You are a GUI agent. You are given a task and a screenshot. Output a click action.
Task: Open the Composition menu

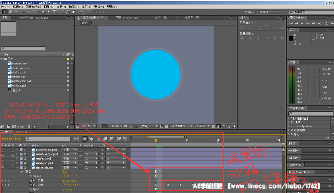(33, 7)
